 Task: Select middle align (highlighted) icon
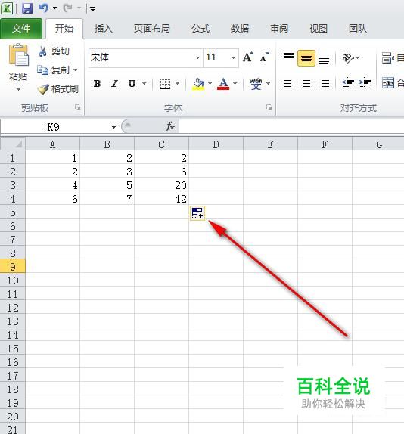(x=306, y=58)
